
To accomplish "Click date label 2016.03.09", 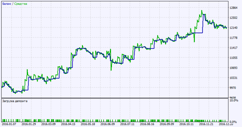I will (x=48, y=124).
